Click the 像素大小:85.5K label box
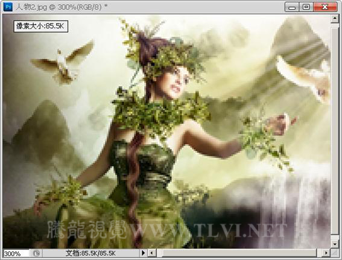 click(41, 27)
